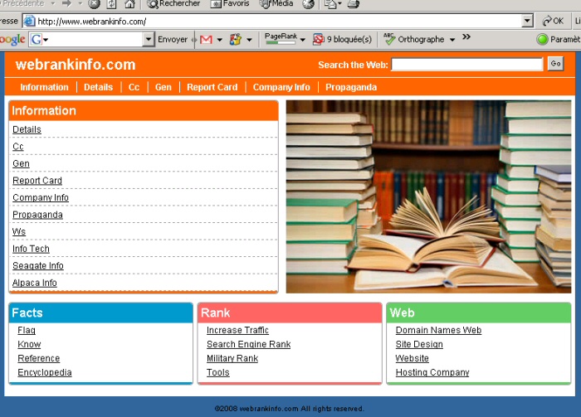The width and height of the screenshot is (581, 417).
Task: Open Rechercher search toolbar button
Action: click(173, 3)
